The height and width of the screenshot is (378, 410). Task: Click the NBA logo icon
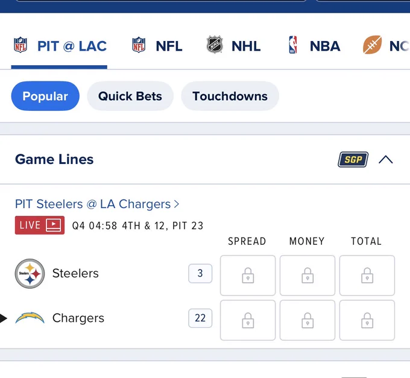pos(293,45)
